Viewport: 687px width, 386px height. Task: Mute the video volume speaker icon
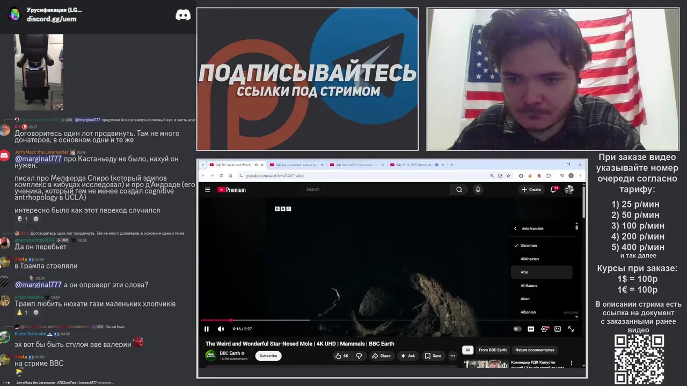(x=221, y=329)
